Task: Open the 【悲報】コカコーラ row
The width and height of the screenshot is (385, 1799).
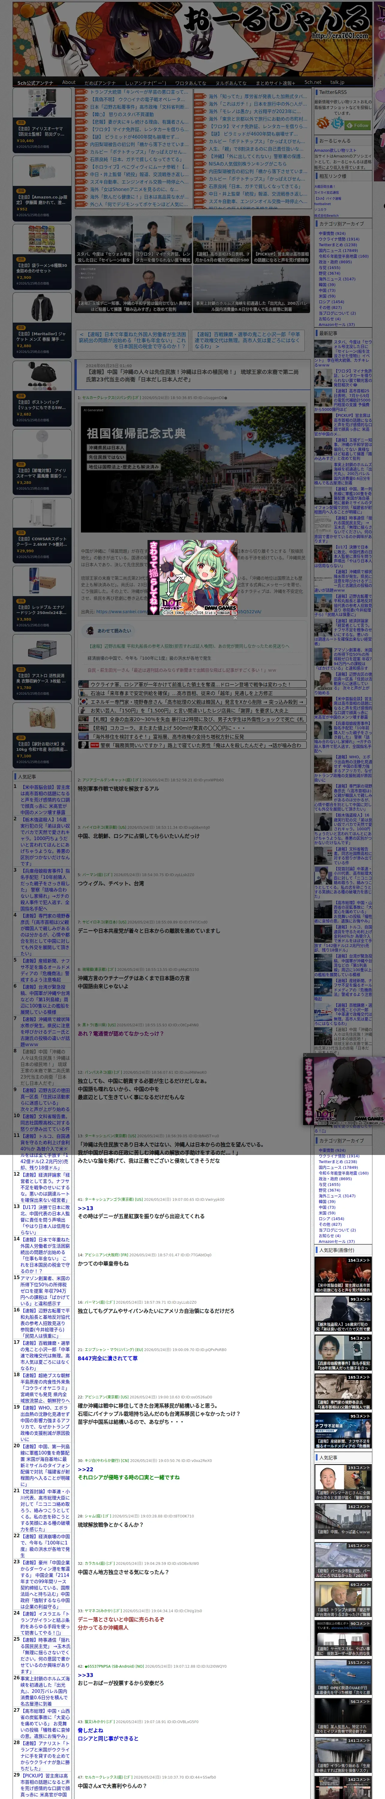Action: click(x=192, y=728)
